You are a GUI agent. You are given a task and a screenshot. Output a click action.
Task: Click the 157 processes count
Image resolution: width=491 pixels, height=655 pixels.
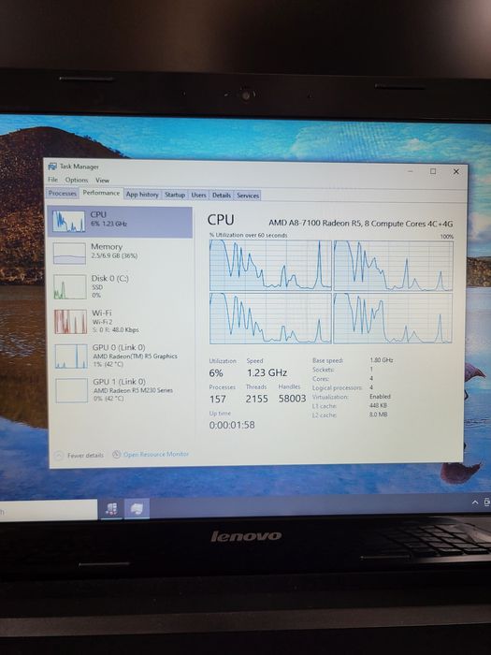(x=218, y=399)
